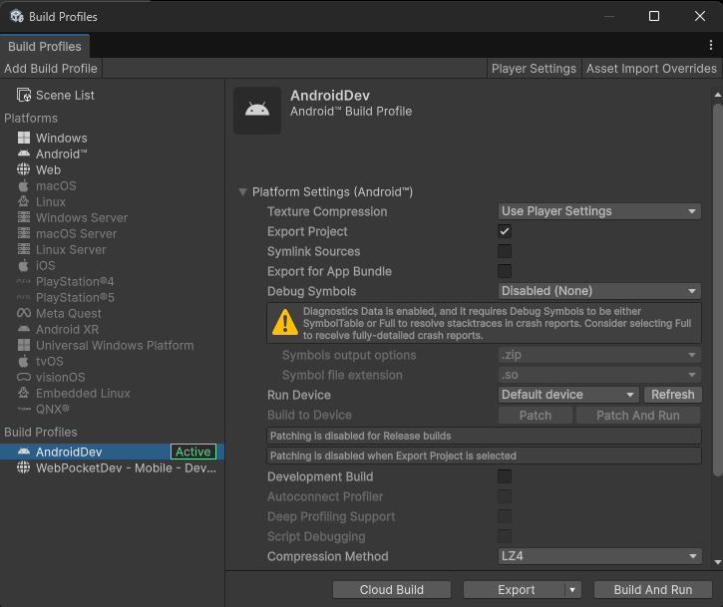Open the Symbol file extension dropdown
This screenshot has width=723, height=607.
tap(599, 375)
